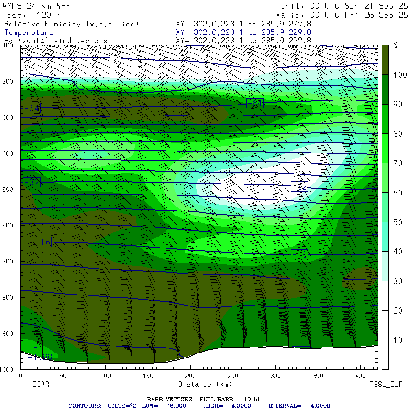Click the olive above-100% color bar segment
The height and width of the screenshot is (411, 411).
click(x=385, y=60)
